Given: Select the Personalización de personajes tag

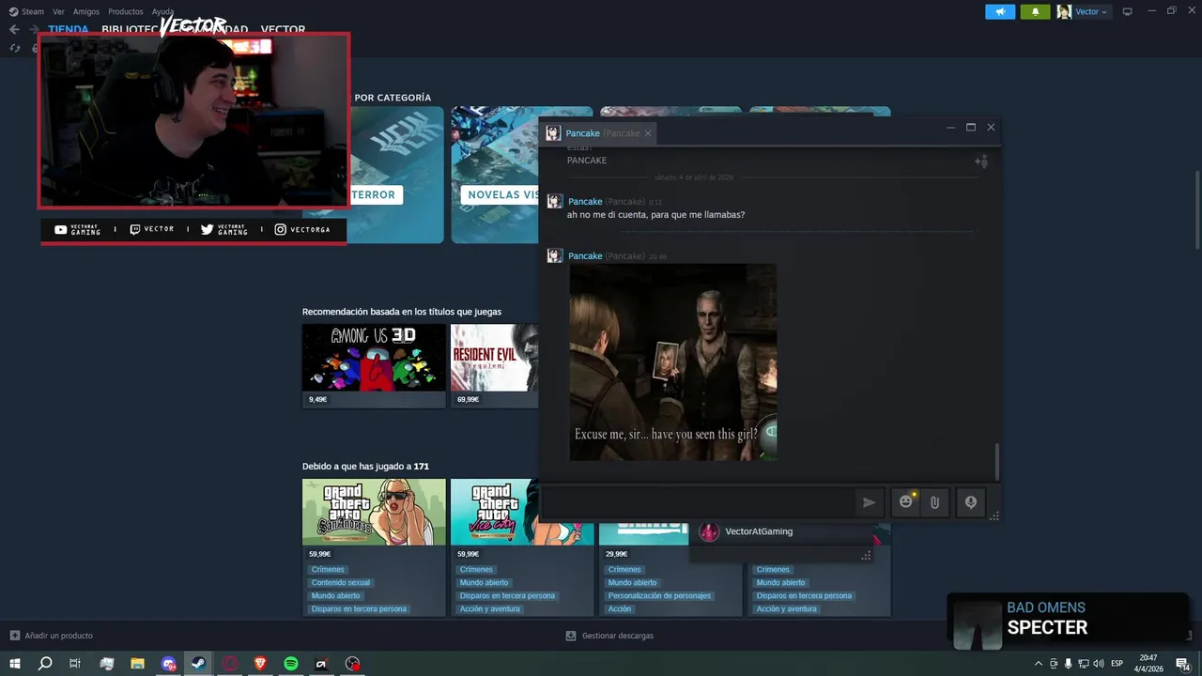Looking at the screenshot, I should pos(659,595).
